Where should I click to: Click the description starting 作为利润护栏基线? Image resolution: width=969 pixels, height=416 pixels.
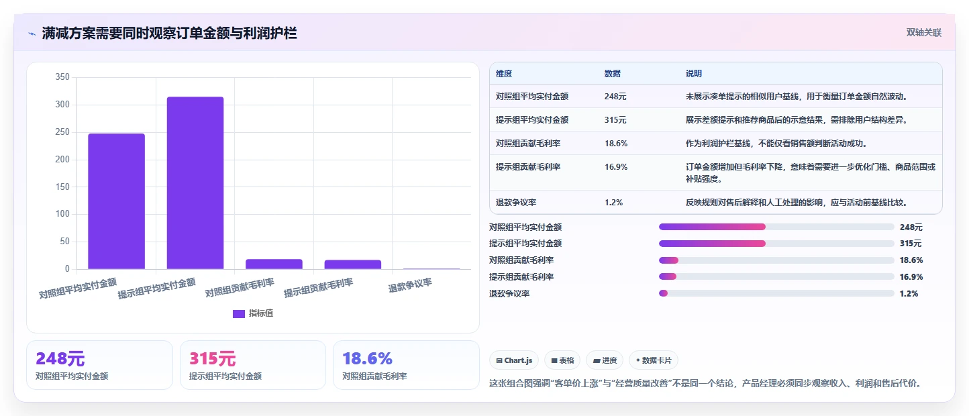pos(777,144)
